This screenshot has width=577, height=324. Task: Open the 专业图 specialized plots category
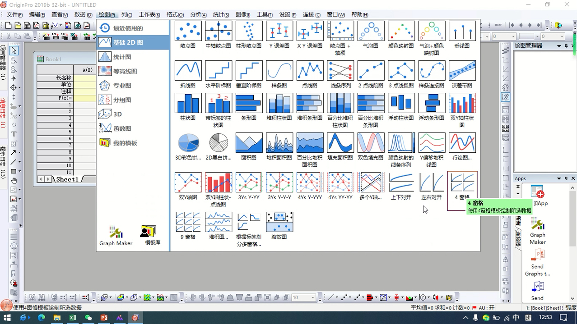pyautogui.click(x=133, y=86)
